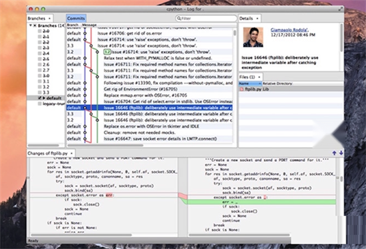This screenshot has height=249, width=366.
Task: Open the Details panel dropdown arrow
Action: 258,19
